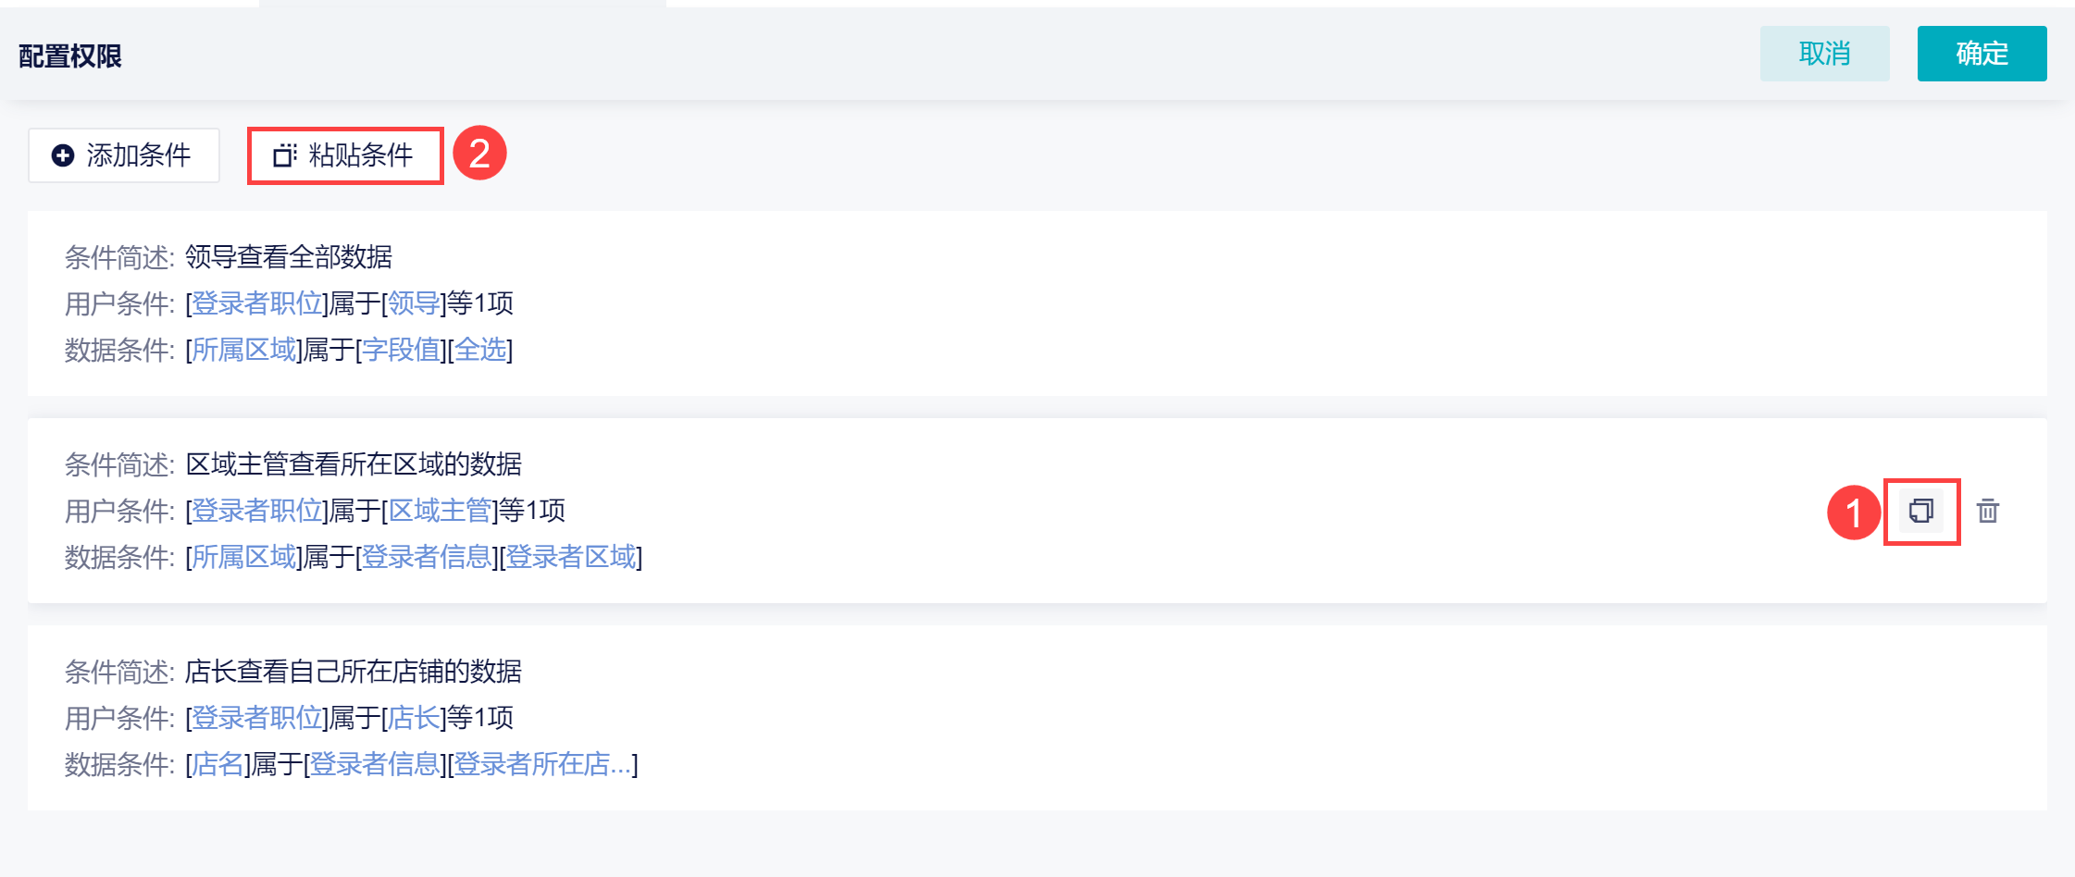Click 所属区域 in the 领导查看全部数据 condition
The image size is (2075, 877).
[x=244, y=350]
